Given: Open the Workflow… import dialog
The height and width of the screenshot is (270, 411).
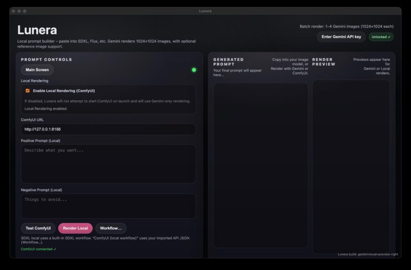Looking at the screenshot, I should (111, 228).
